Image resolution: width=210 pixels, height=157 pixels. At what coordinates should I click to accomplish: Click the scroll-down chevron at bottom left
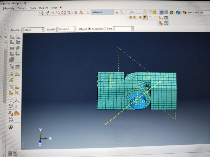tap(4, 155)
